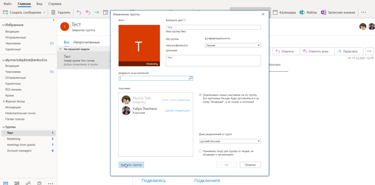
Task: Click Снять статус владельца link
Action: (x=176, y=100)
